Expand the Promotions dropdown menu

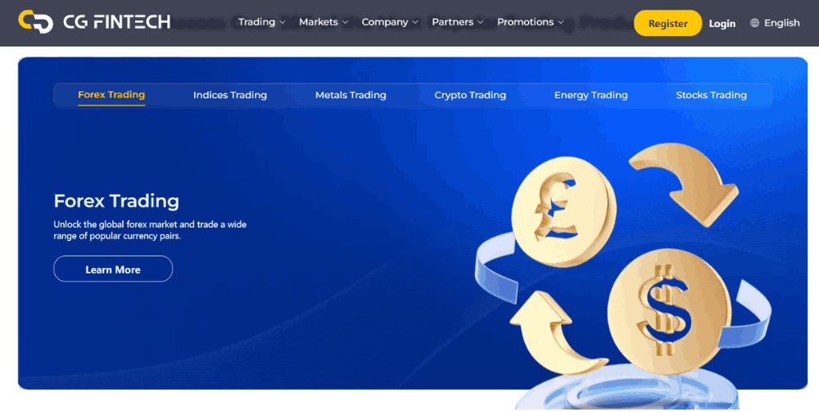point(531,22)
